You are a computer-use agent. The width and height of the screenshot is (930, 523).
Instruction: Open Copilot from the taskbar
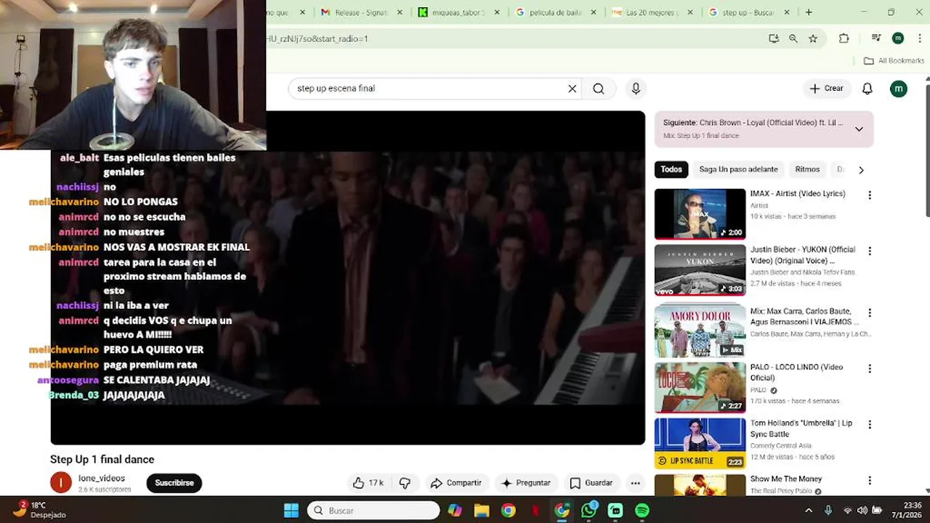455,511
